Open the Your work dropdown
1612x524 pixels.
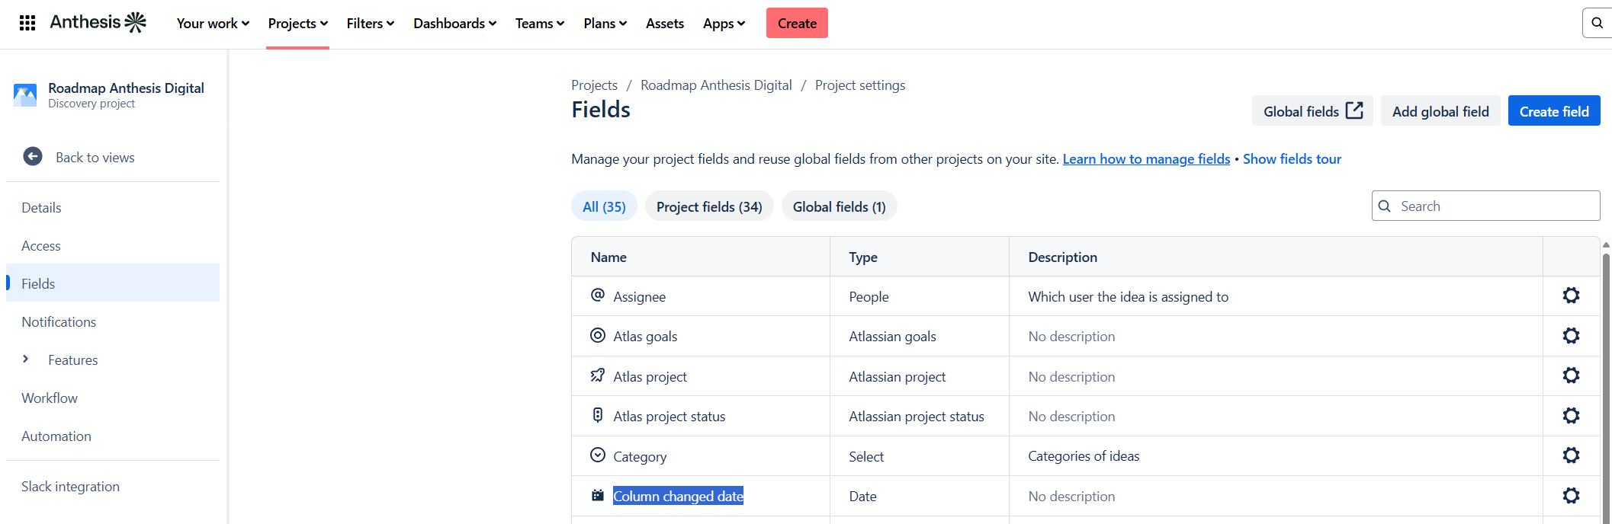click(x=213, y=24)
